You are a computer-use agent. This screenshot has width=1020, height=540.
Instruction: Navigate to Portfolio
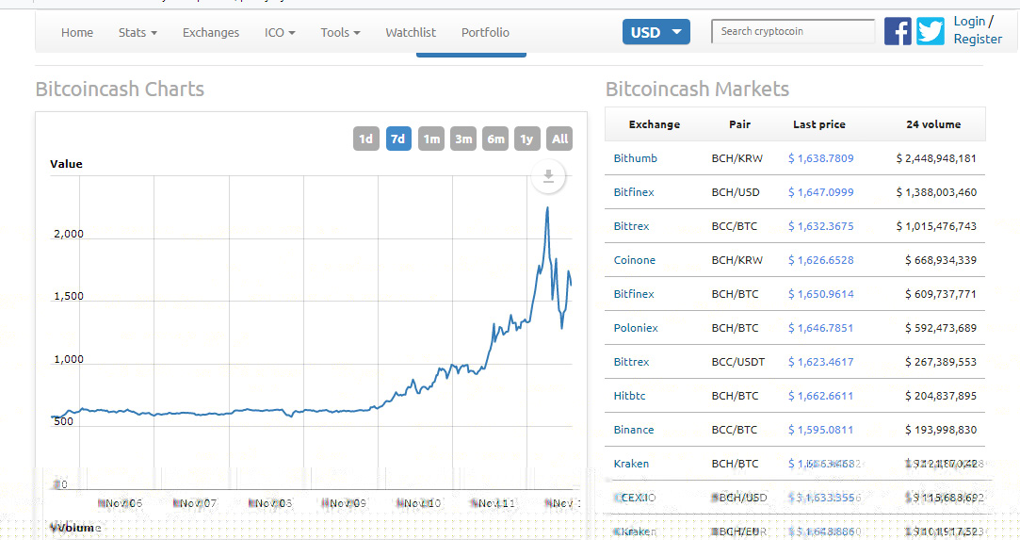coord(485,32)
